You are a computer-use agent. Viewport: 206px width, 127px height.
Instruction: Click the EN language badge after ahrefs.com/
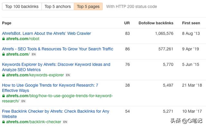(x=33, y=54)
